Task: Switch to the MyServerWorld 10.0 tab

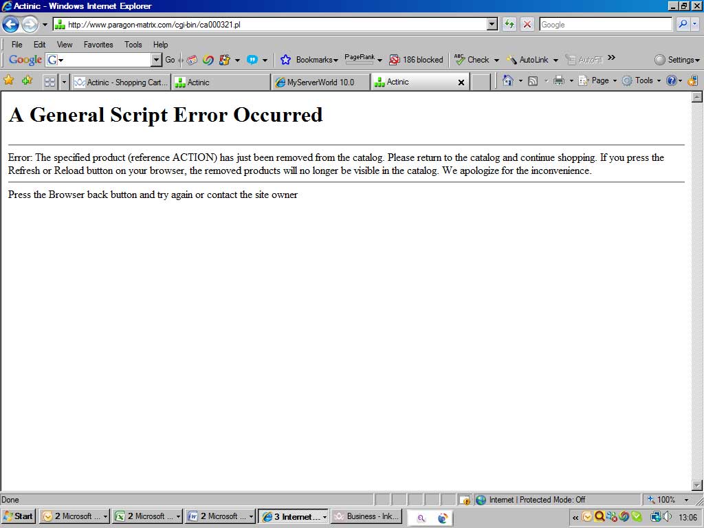Action: click(320, 82)
